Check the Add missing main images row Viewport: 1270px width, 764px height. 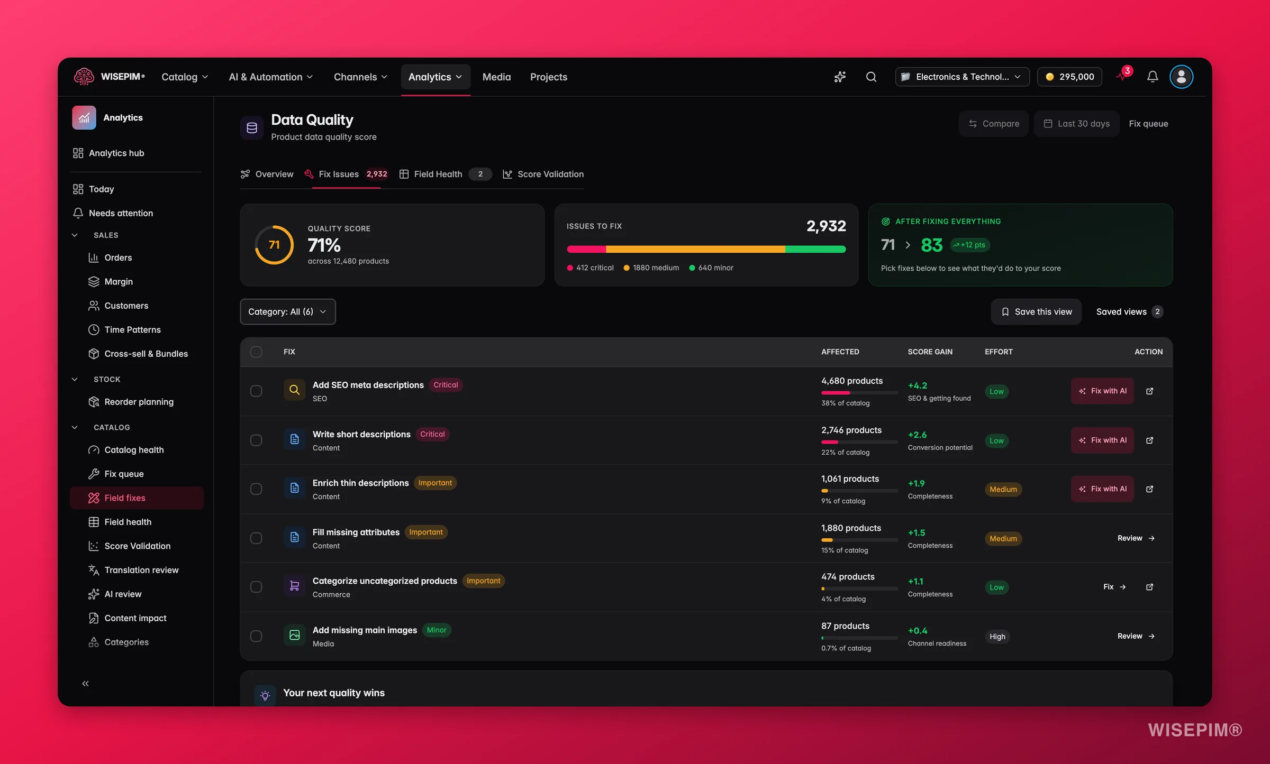[x=256, y=636]
